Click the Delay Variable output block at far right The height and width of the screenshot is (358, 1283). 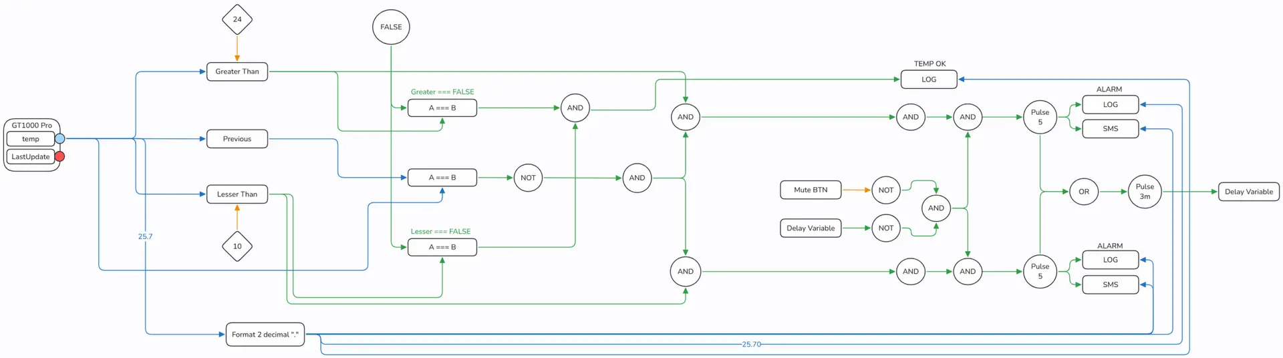[1248, 192]
